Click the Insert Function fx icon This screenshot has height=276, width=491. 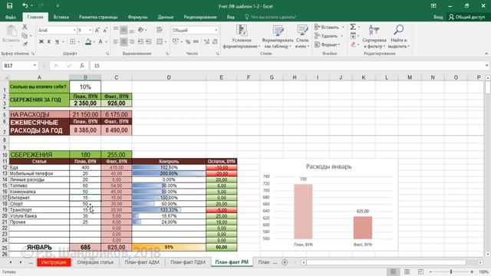click(x=82, y=65)
